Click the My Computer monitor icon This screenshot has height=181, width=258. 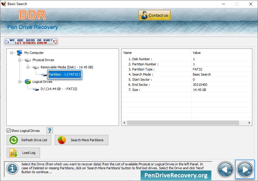[x=19, y=53]
